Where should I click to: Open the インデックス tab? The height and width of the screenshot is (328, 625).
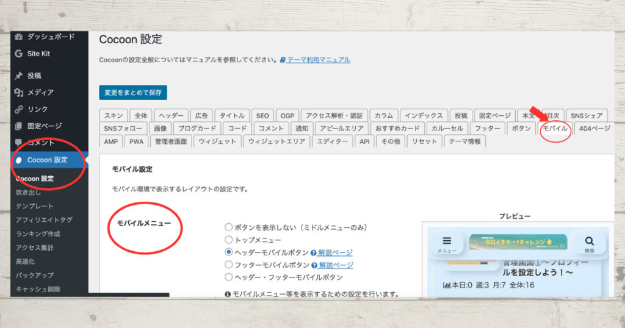pos(424,115)
